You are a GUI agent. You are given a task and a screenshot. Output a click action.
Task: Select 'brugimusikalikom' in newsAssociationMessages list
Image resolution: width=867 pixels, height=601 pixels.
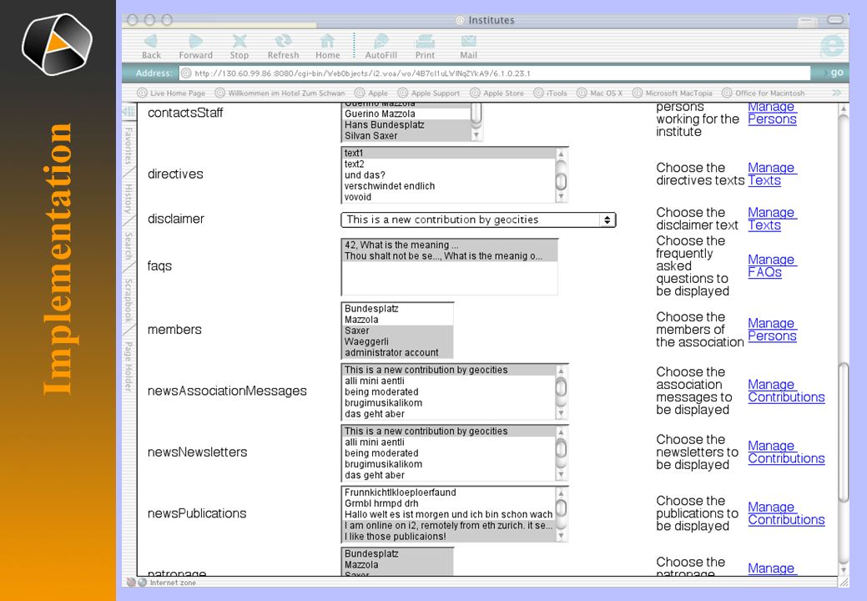click(x=449, y=403)
